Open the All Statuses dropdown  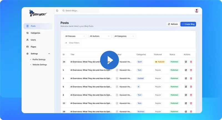click(x=75, y=36)
